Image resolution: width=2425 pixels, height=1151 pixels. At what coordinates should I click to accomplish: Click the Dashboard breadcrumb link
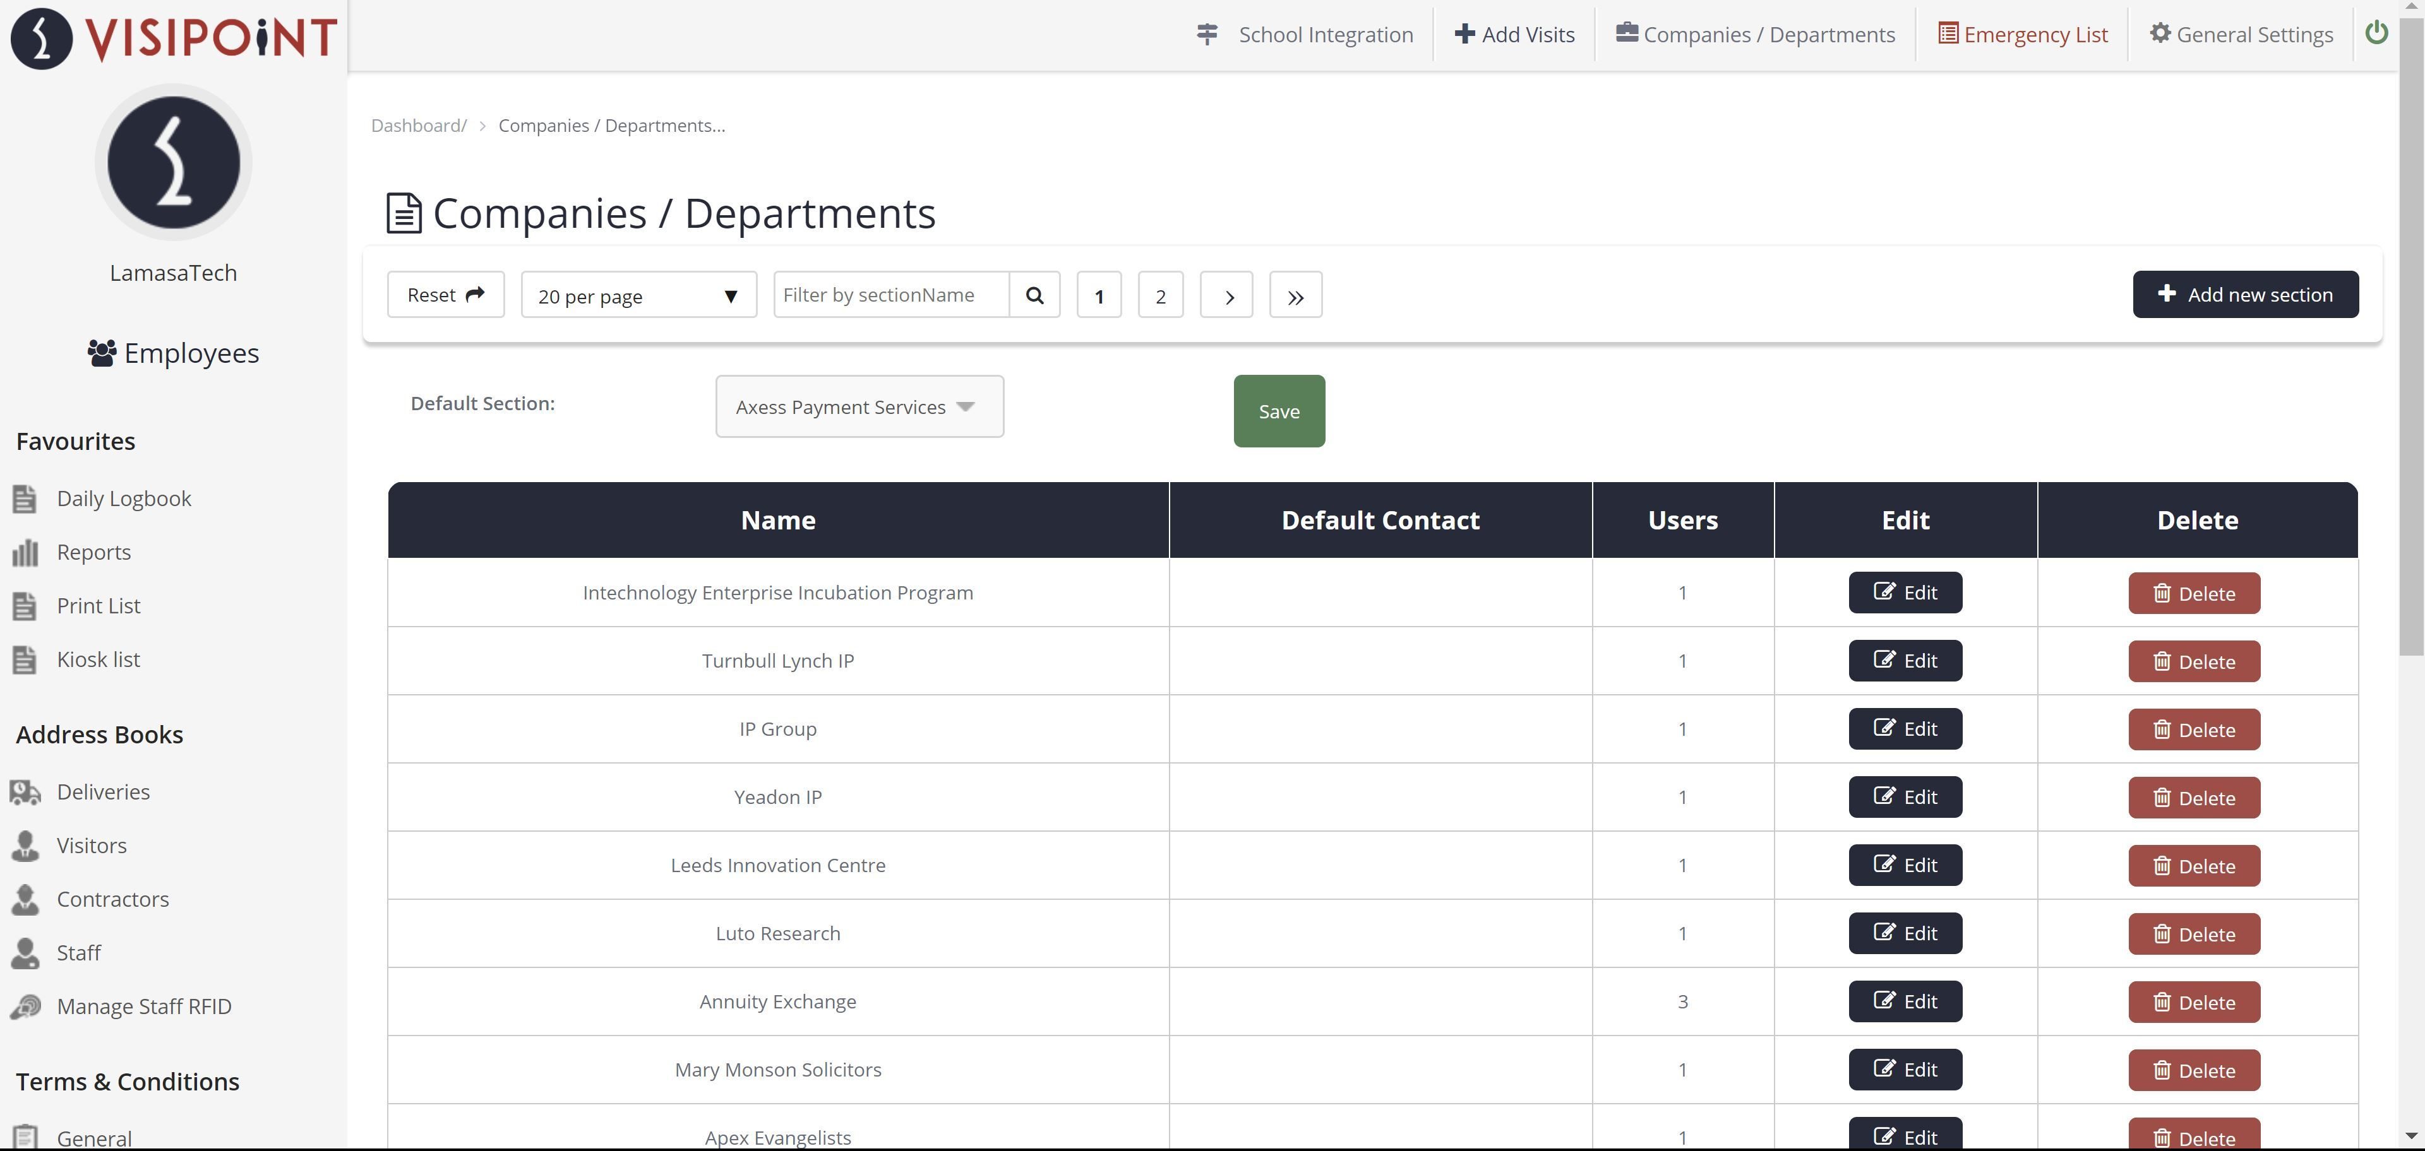418,125
